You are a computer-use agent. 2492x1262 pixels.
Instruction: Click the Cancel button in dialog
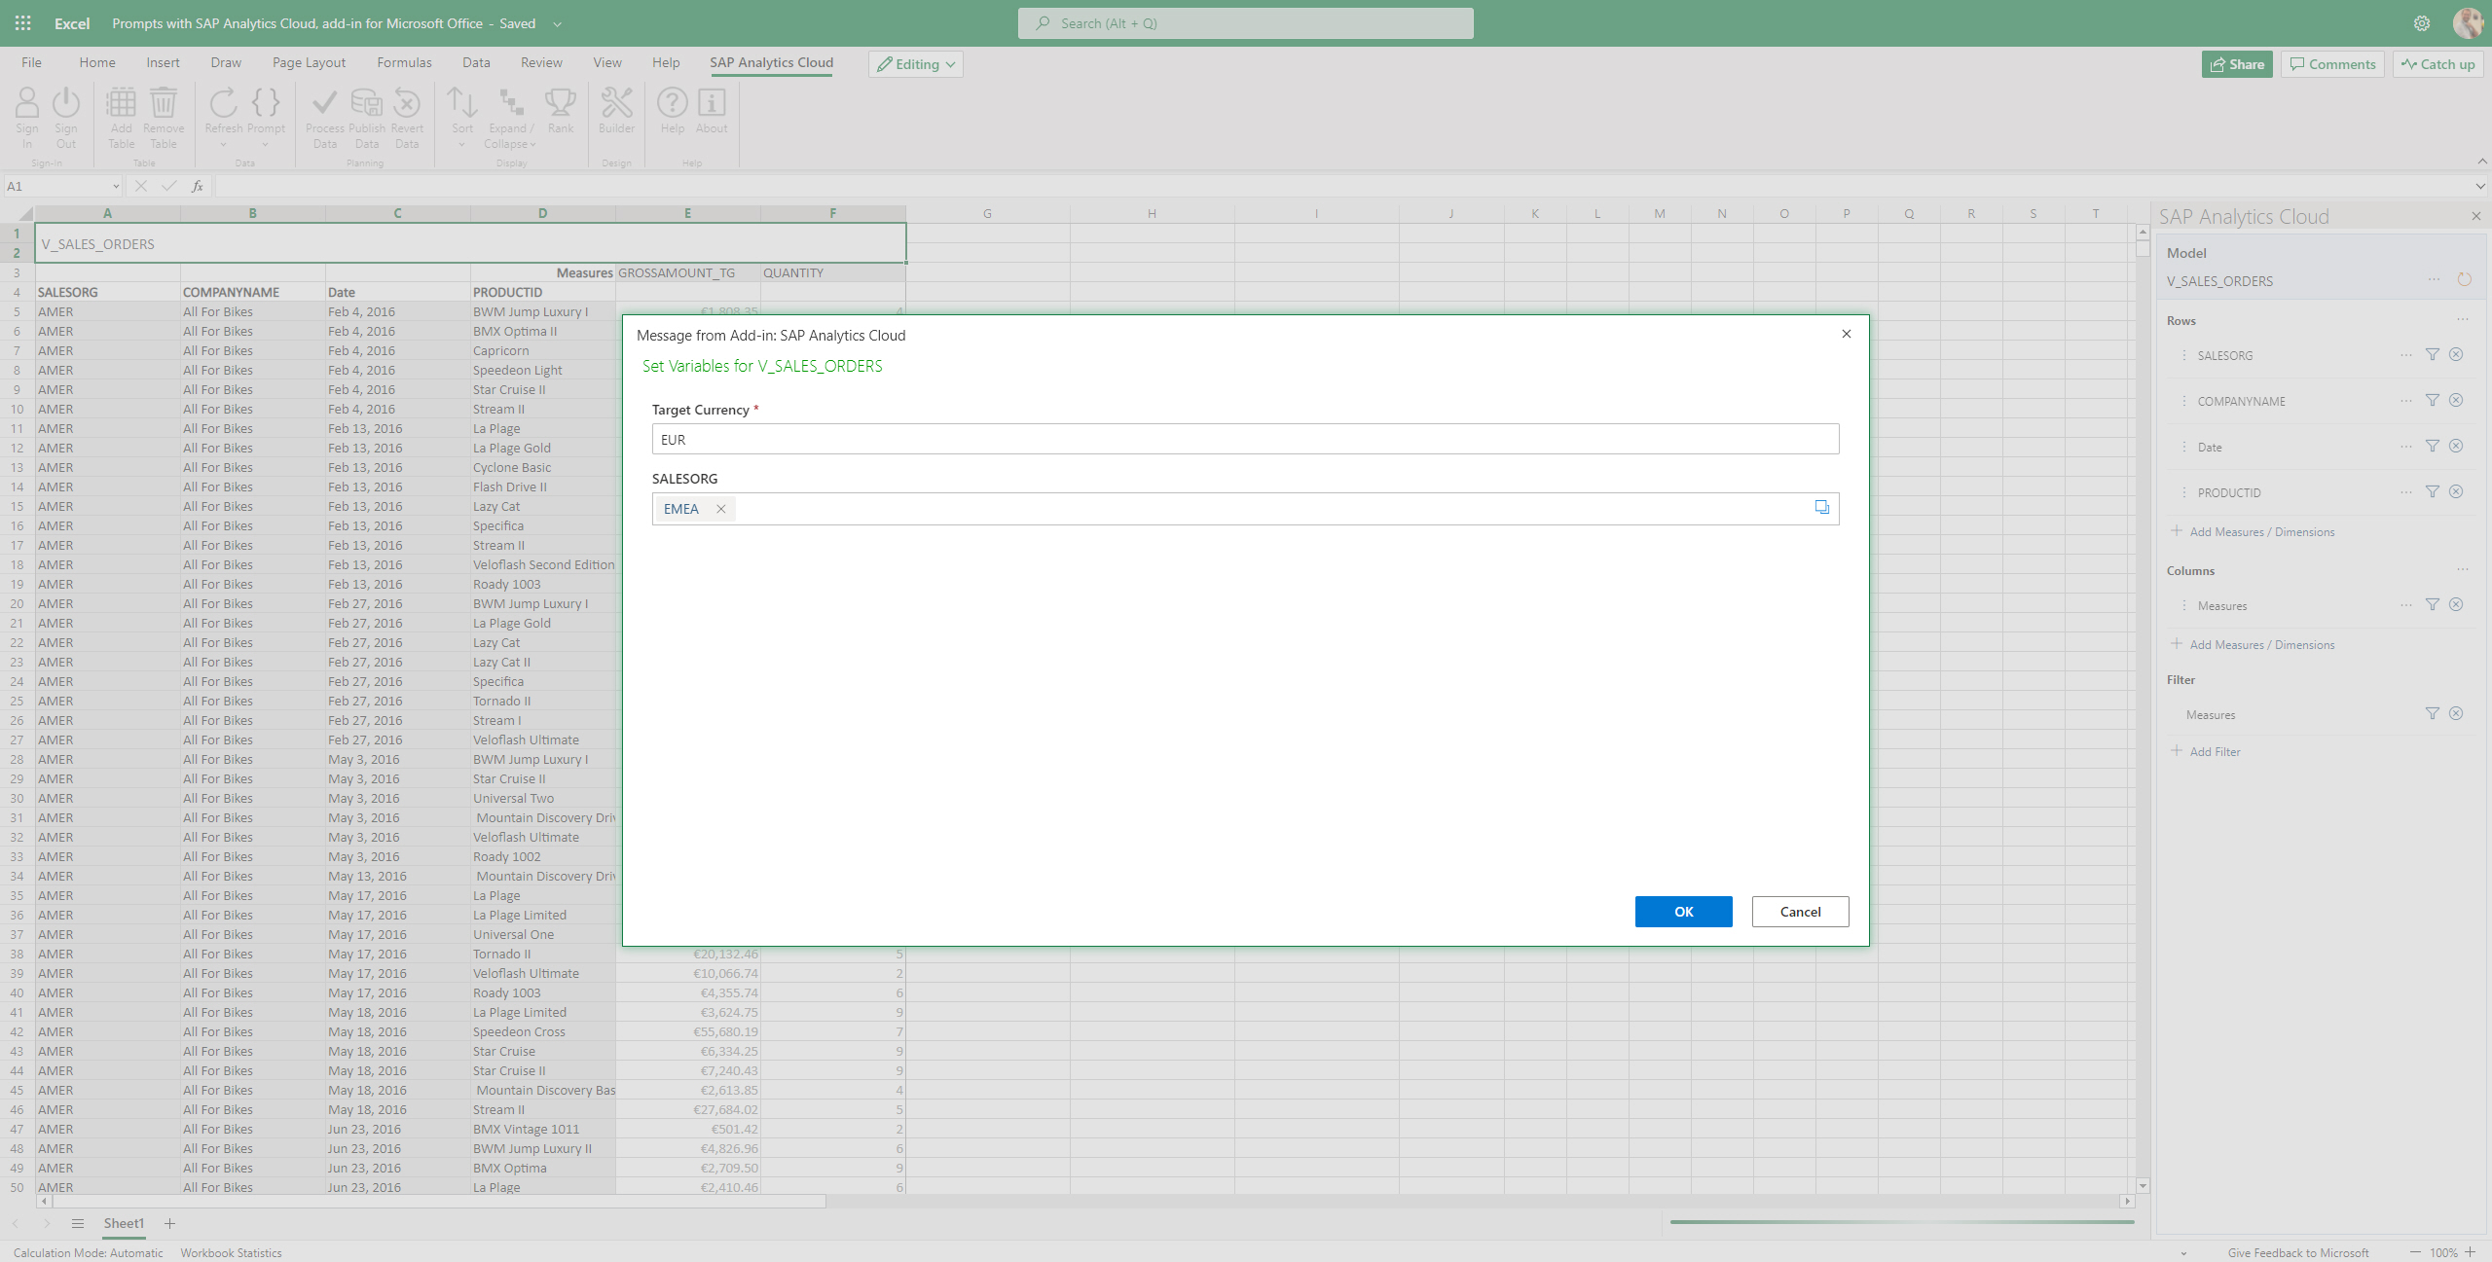(x=1800, y=912)
